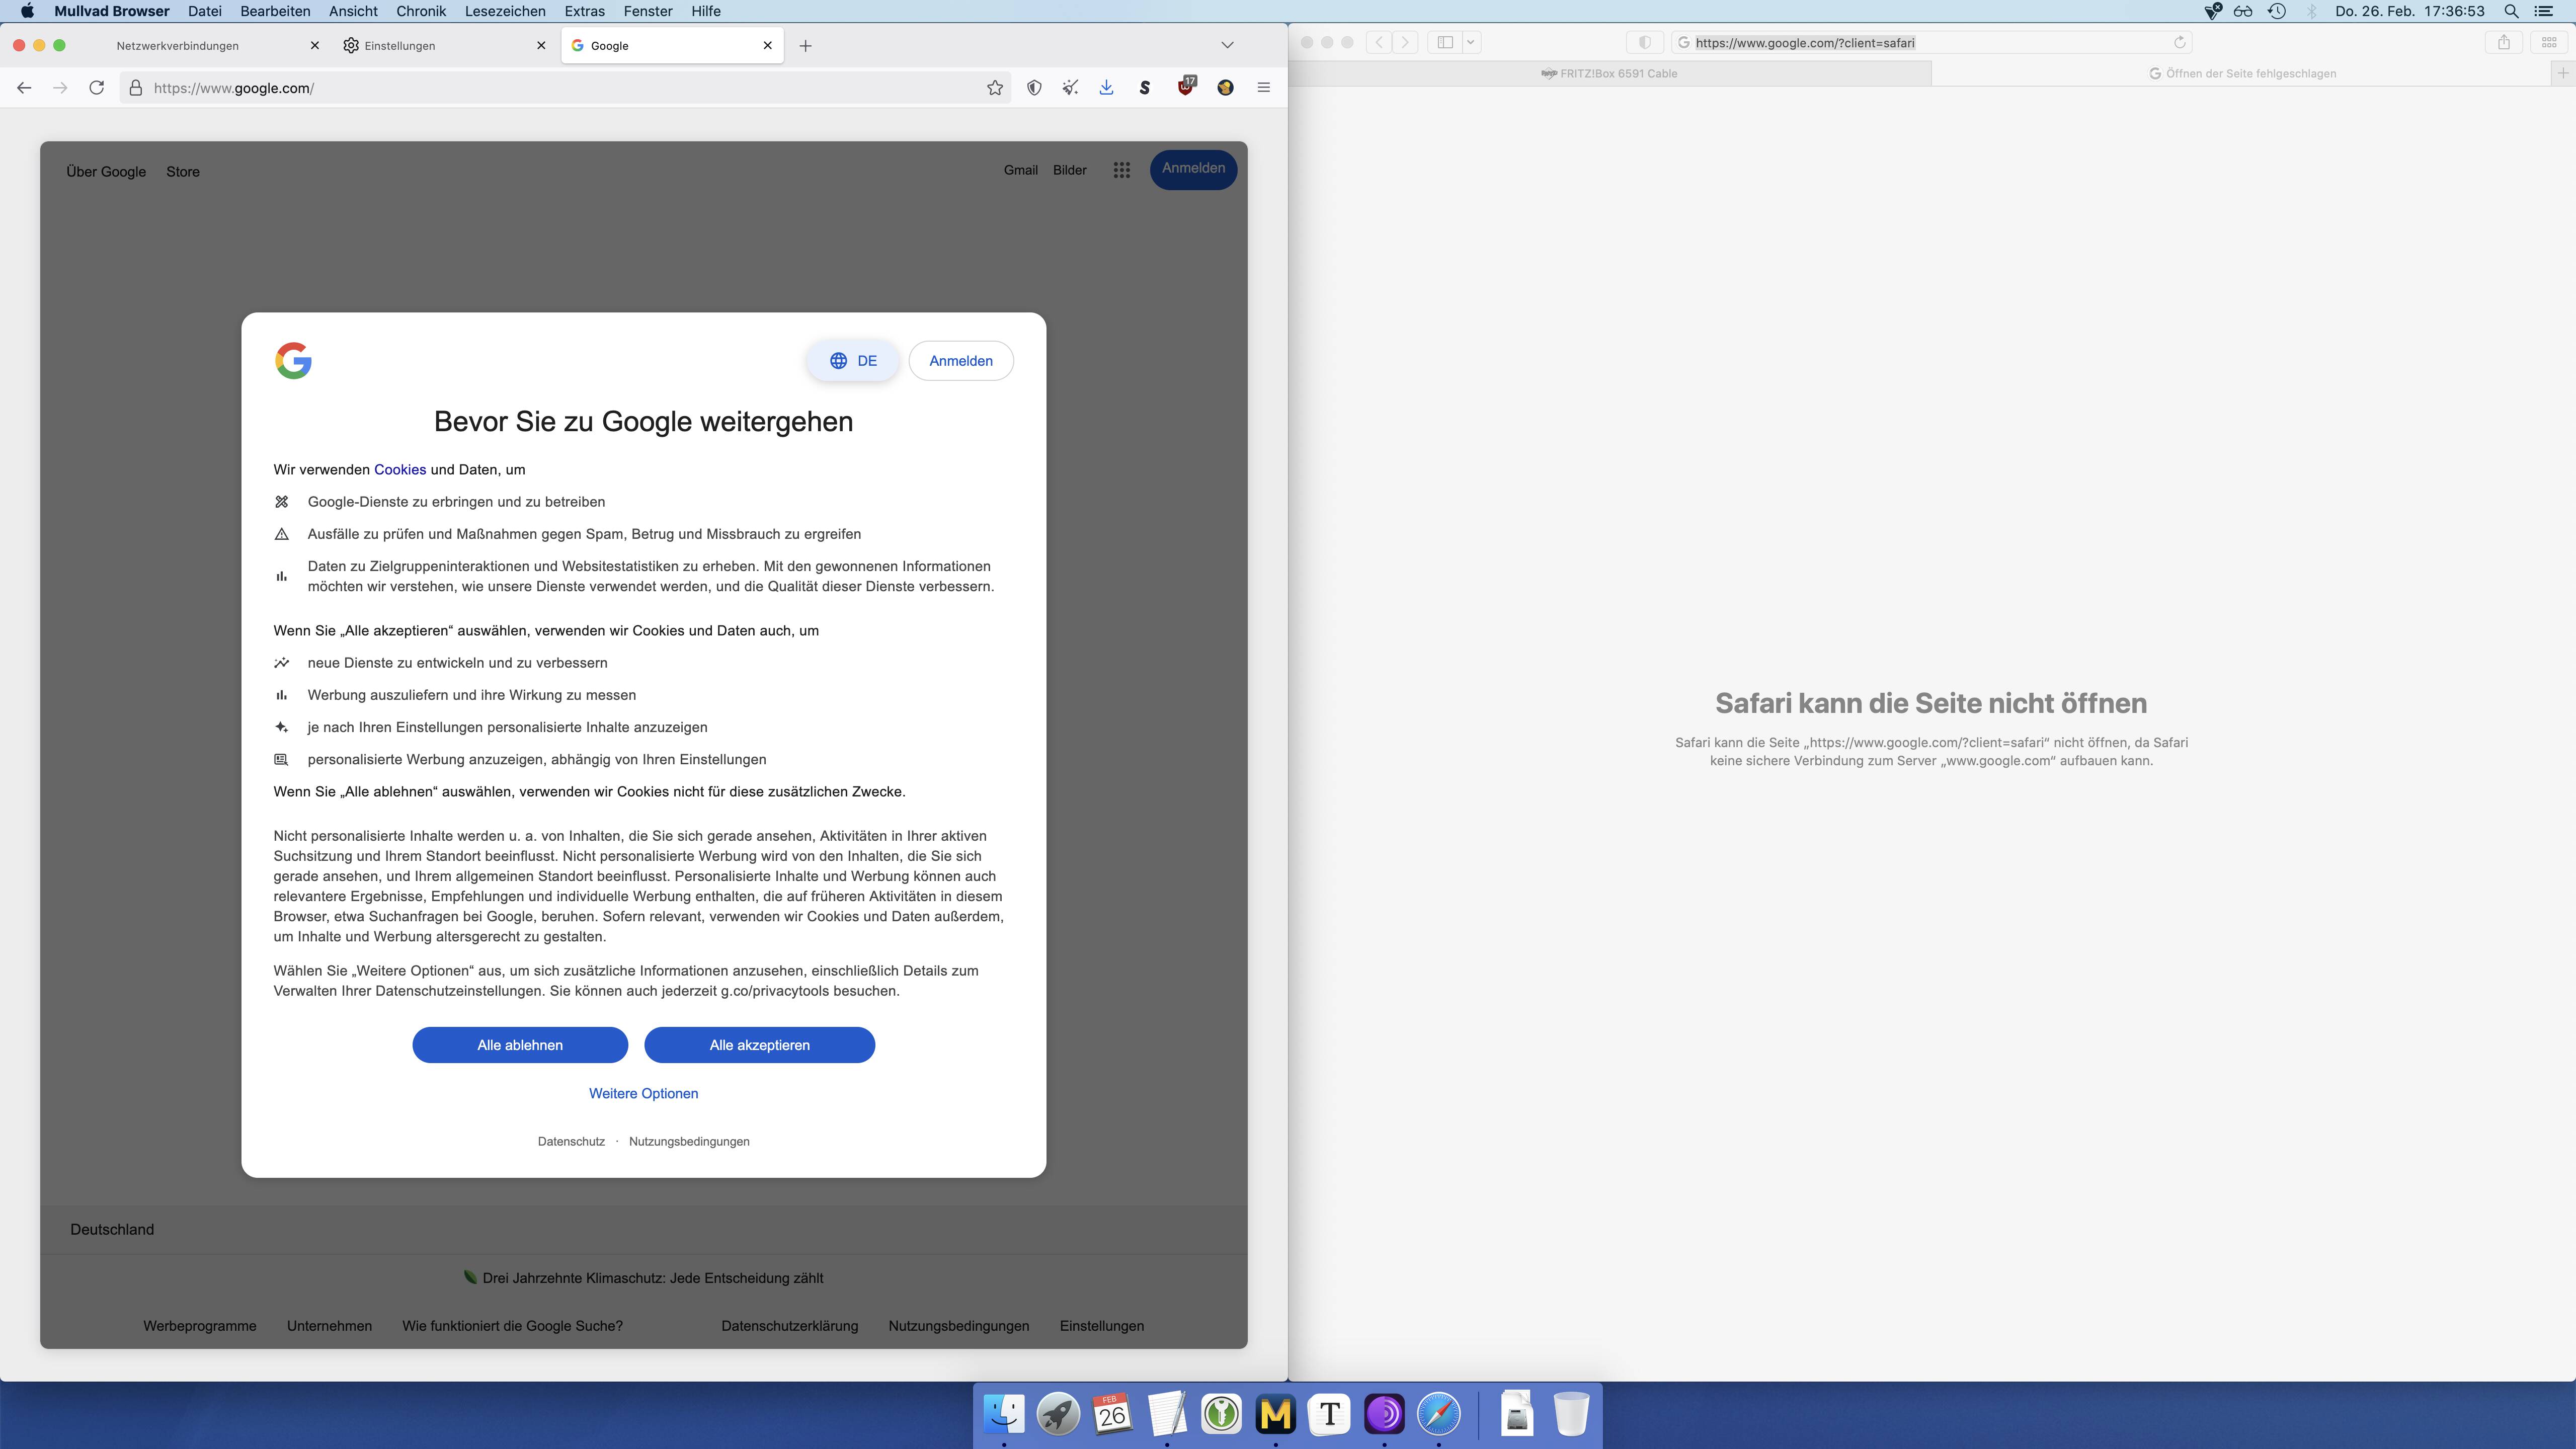Click the Mullvad Browser URL field
The width and height of the screenshot is (2576, 1449).
coord(560,88)
